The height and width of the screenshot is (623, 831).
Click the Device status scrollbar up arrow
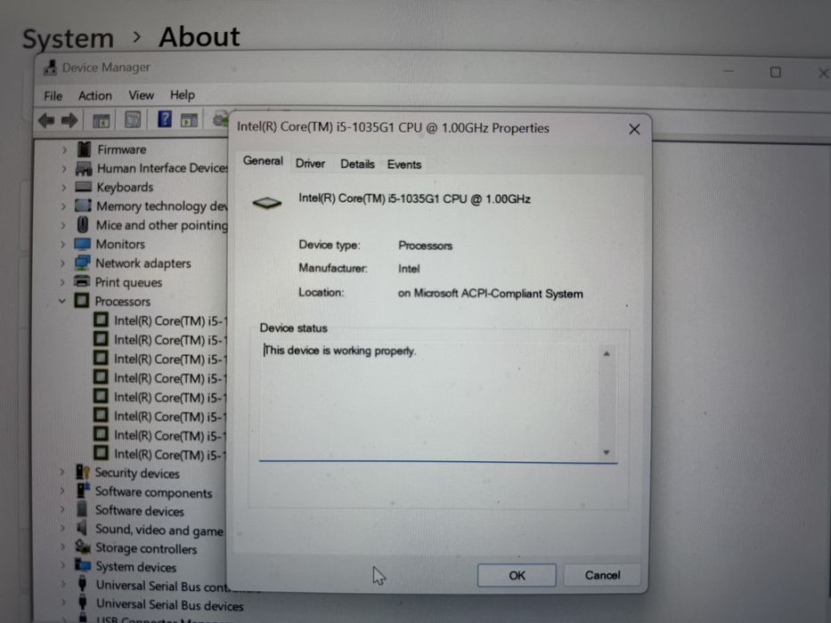click(607, 353)
